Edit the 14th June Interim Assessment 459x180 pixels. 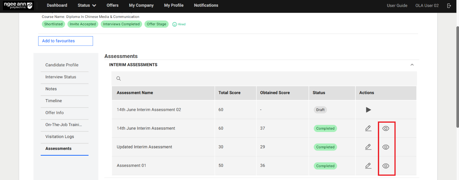[x=368, y=128]
